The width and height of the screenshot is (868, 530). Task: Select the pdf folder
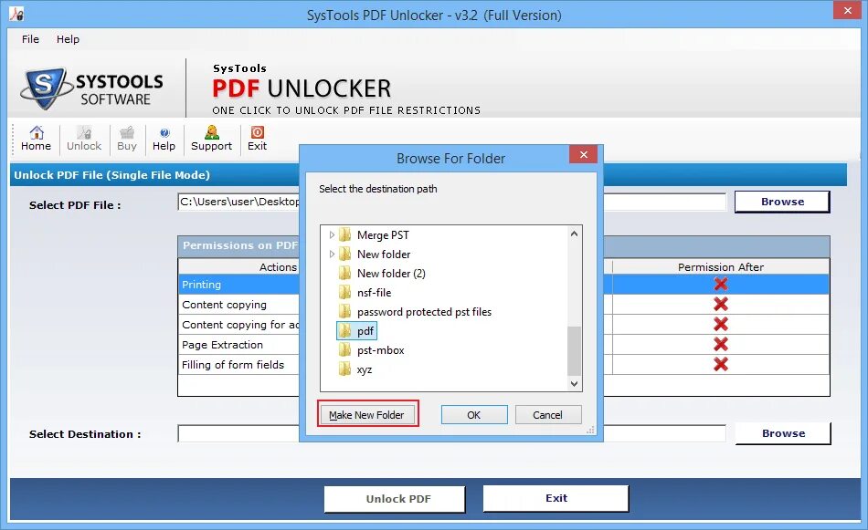(x=357, y=331)
